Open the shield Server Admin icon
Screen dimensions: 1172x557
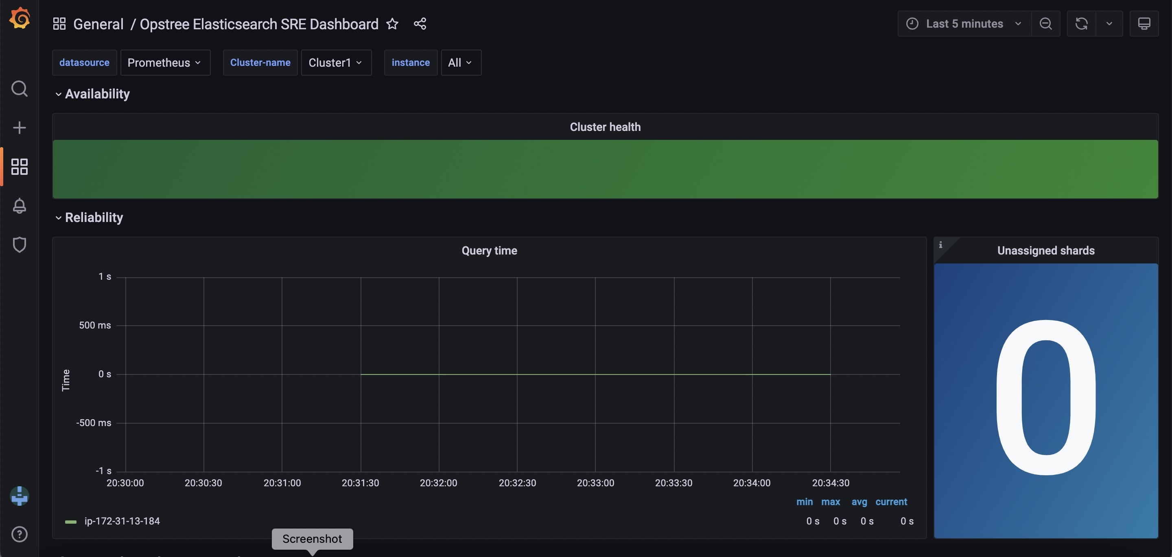coord(20,245)
